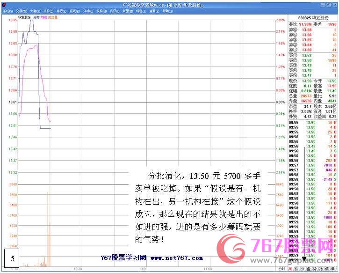Click the 13.95 price axis label
The image size is (339, 273).
[13, 20]
